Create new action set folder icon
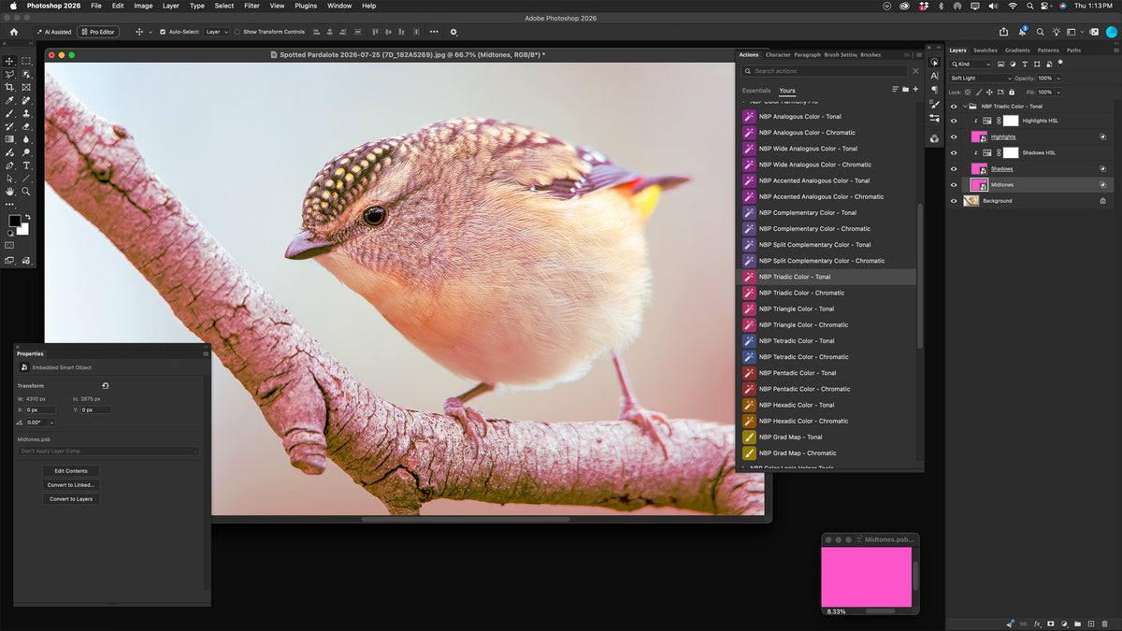Screen dimensions: 1122x631 pyautogui.click(x=905, y=89)
